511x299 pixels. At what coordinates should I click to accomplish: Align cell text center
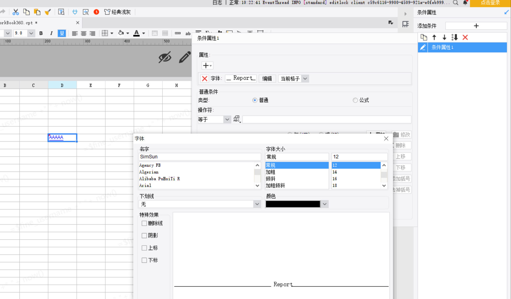tap(84, 33)
